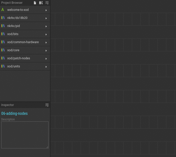
Task: Expand the xod/core library arrow
Action: pos(46,50)
